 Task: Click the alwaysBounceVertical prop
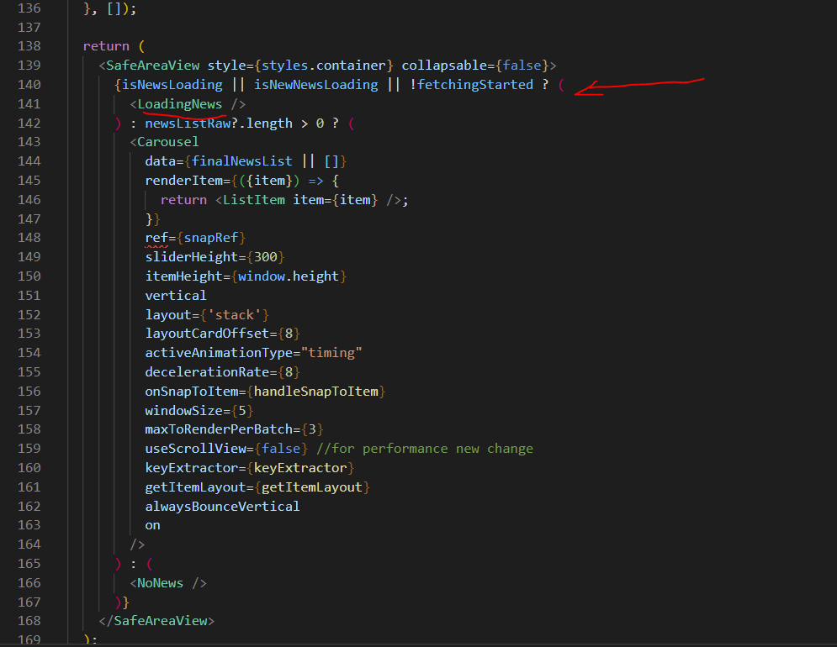pyautogui.click(x=223, y=506)
